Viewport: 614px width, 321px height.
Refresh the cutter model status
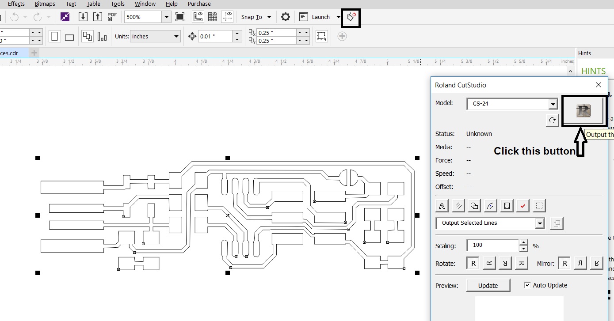tap(552, 120)
